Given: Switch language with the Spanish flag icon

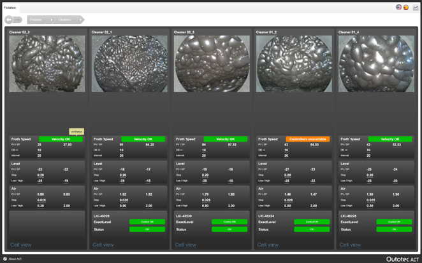Looking at the screenshot, I should point(406,8).
